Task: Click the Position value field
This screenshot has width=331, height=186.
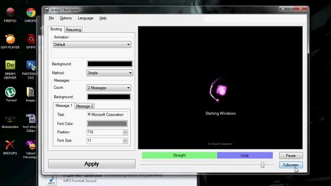Action: pyautogui.click(x=104, y=132)
